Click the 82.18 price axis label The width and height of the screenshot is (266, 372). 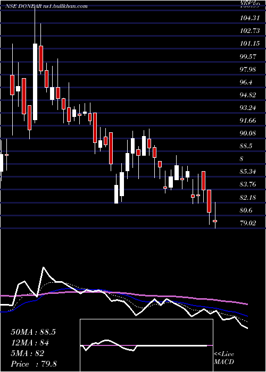pyautogui.click(x=248, y=197)
